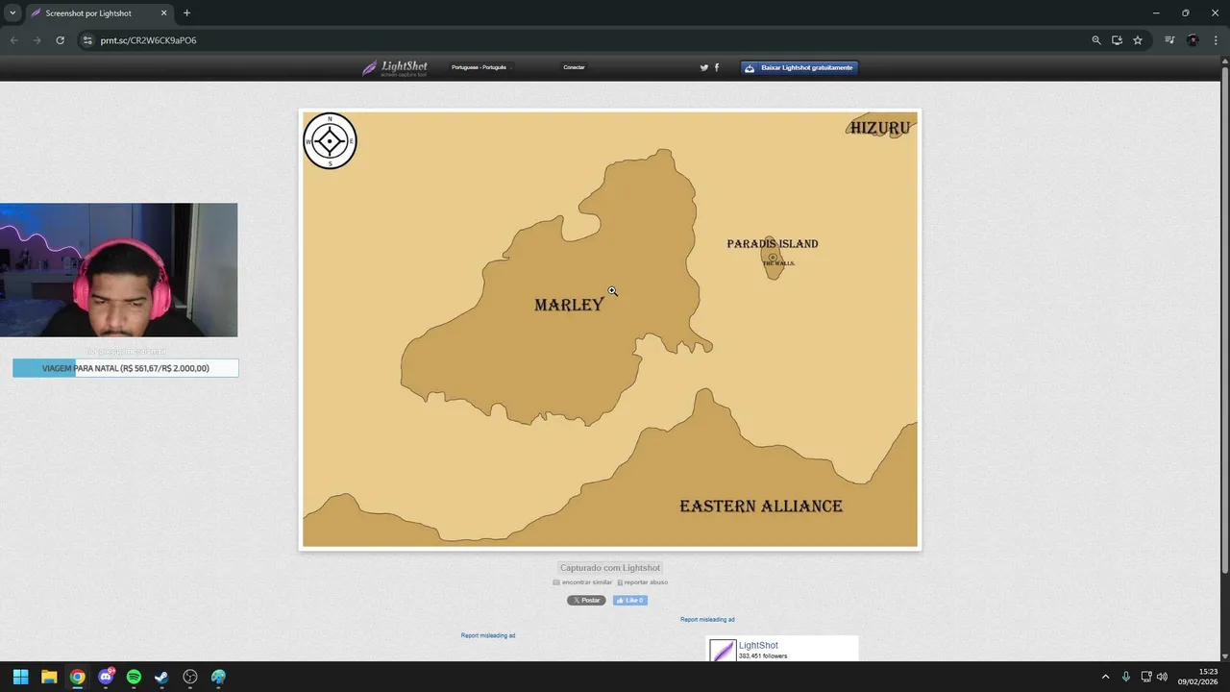Click the LightShot feather thumbnail in Facebook widget
This screenshot has width=1230, height=692.
point(723,651)
